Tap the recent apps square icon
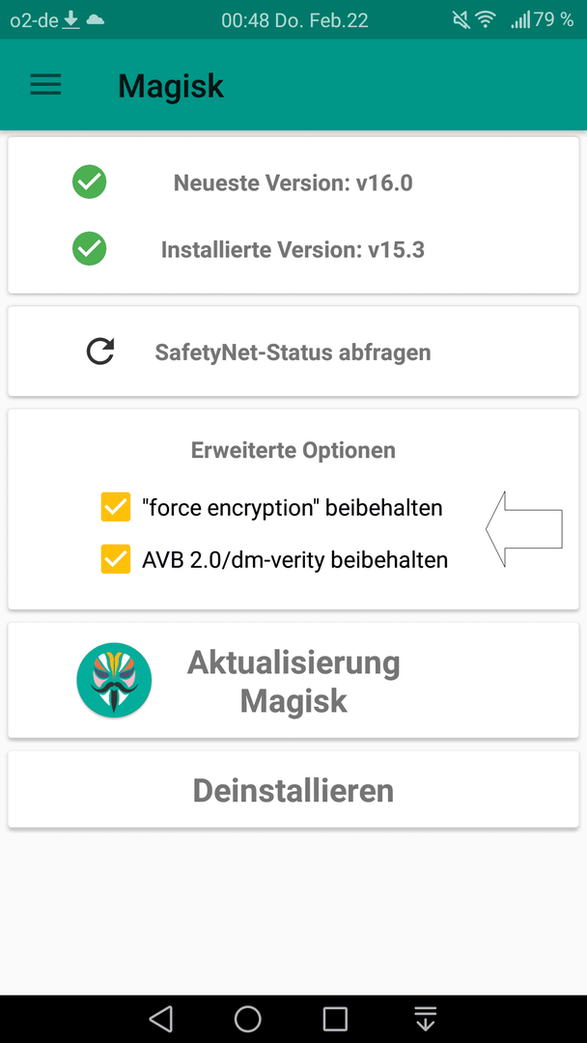 335,1019
